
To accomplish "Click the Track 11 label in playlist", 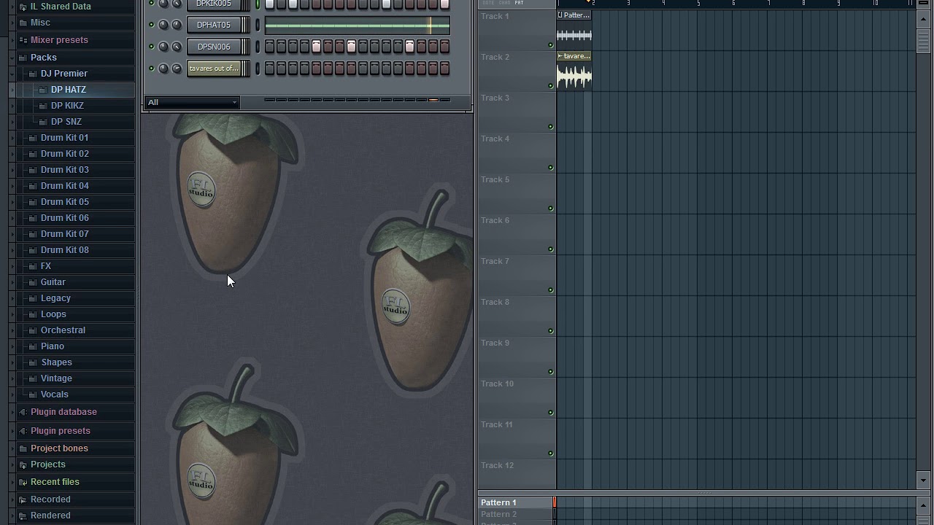I will click(496, 424).
